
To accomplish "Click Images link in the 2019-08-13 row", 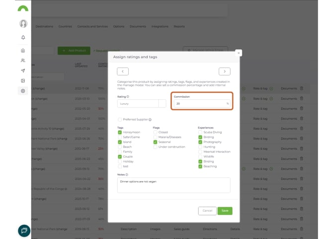I will point(155,229).
